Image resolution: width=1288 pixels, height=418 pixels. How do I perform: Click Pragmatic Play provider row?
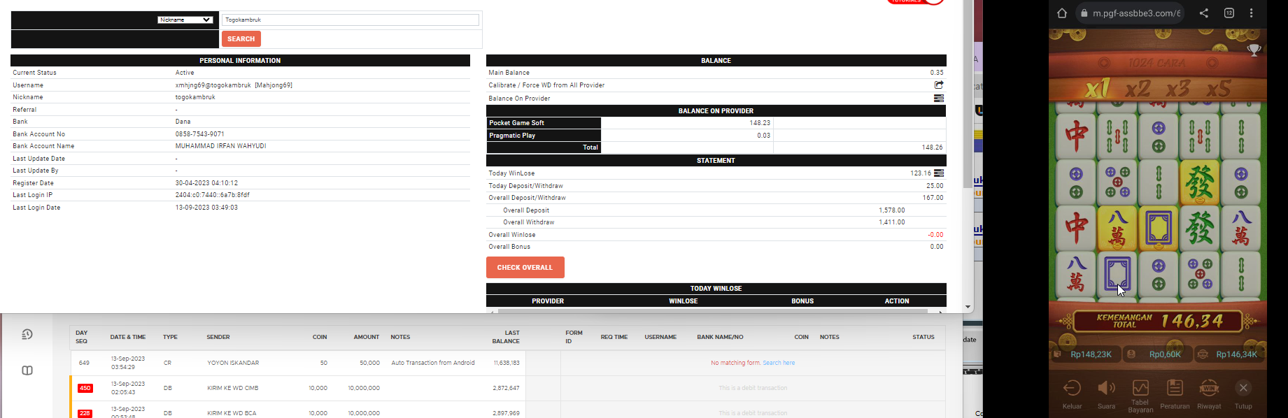pos(716,136)
